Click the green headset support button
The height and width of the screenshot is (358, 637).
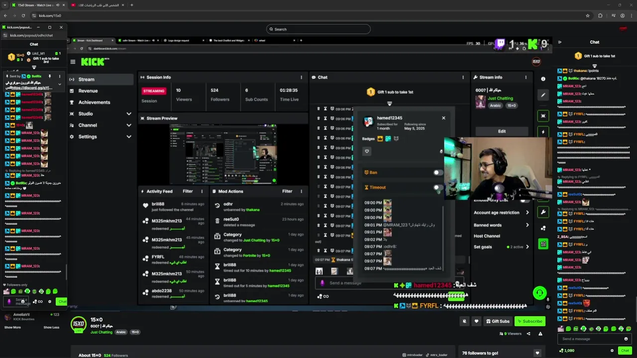pos(539,293)
